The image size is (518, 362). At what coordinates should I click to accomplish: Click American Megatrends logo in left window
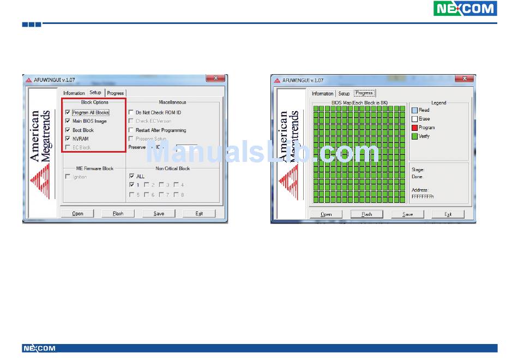pos(41,154)
